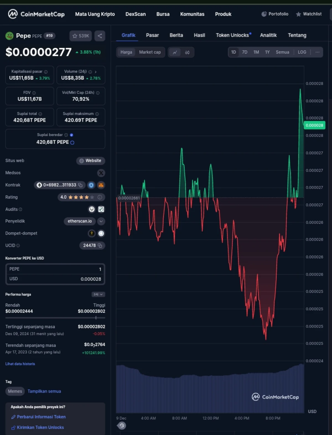Viewport: 332px width, 435px height.
Task: Toggle the LOG scale
Action: pos(302,52)
